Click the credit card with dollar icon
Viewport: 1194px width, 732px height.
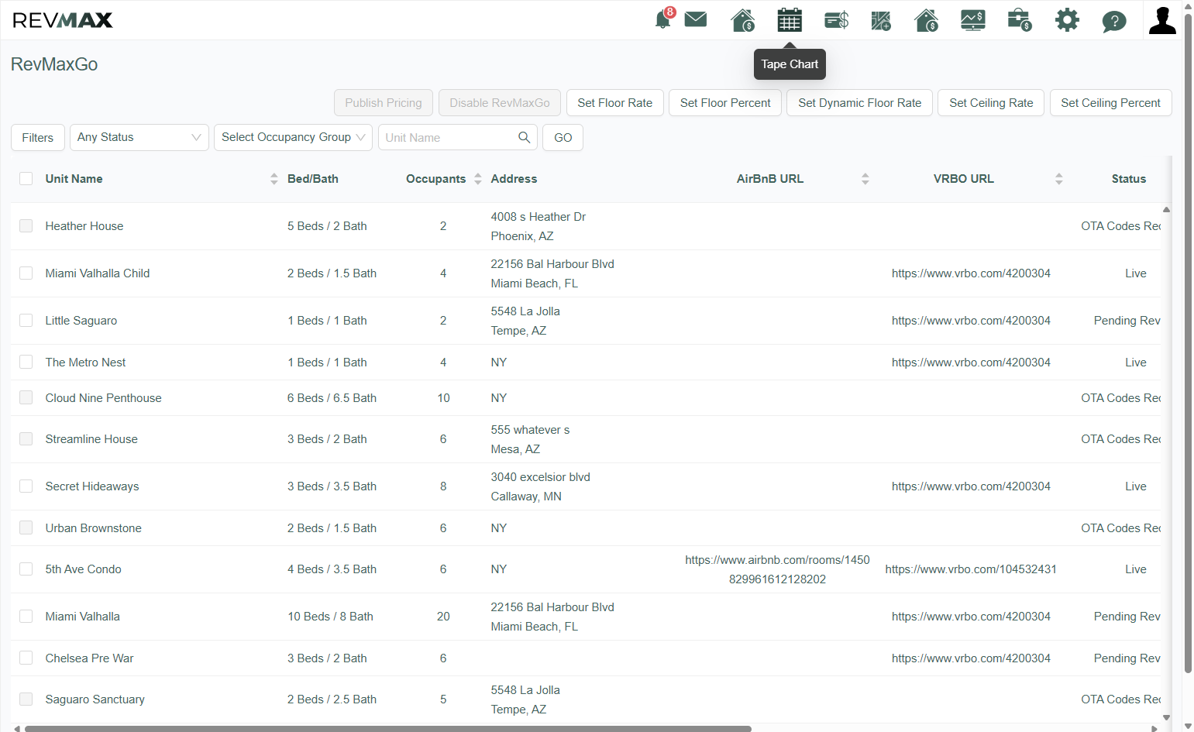tap(836, 20)
